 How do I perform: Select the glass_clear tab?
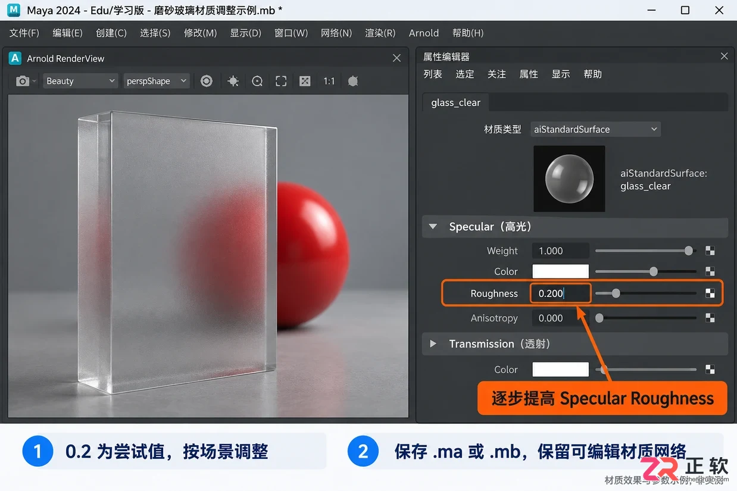pyautogui.click(x=455, y=102)
